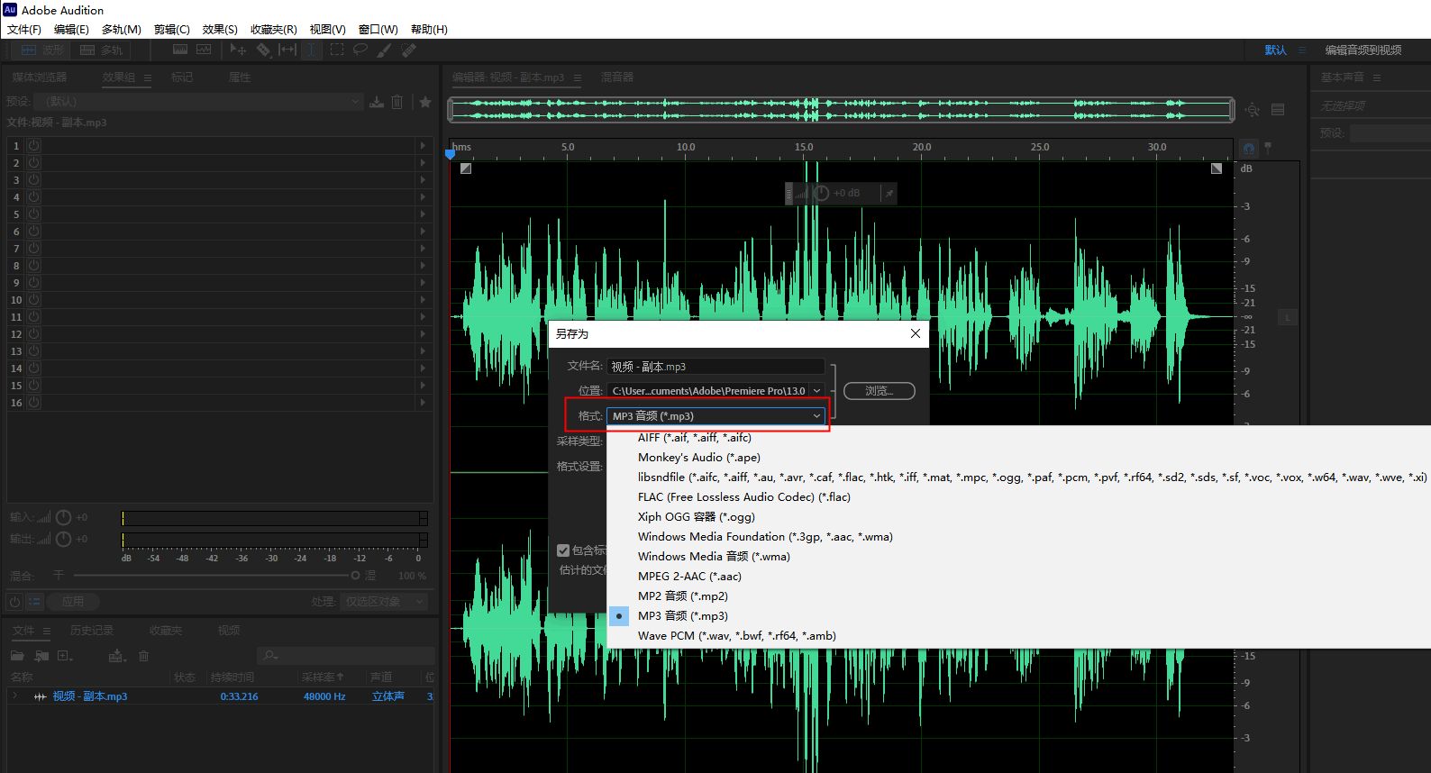
Task: Show the spectral frequency display
Action: coord(180,50)
